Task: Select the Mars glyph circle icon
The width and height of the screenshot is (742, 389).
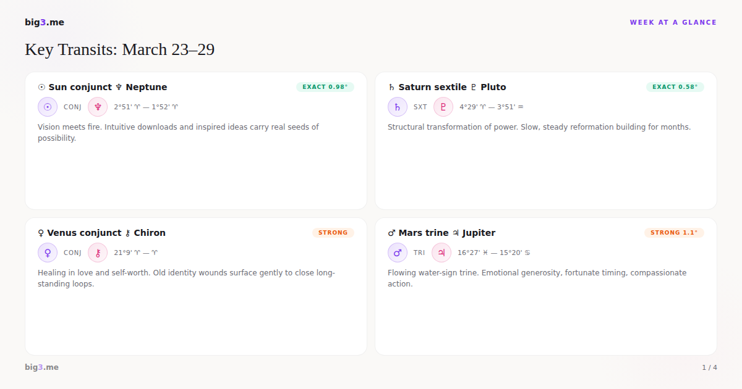Action: 398,253
